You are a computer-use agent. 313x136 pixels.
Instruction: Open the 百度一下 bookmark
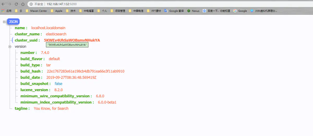coord(216,11)
